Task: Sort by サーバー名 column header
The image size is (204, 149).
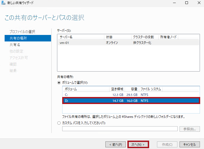Action: click(x=81, y=37)
